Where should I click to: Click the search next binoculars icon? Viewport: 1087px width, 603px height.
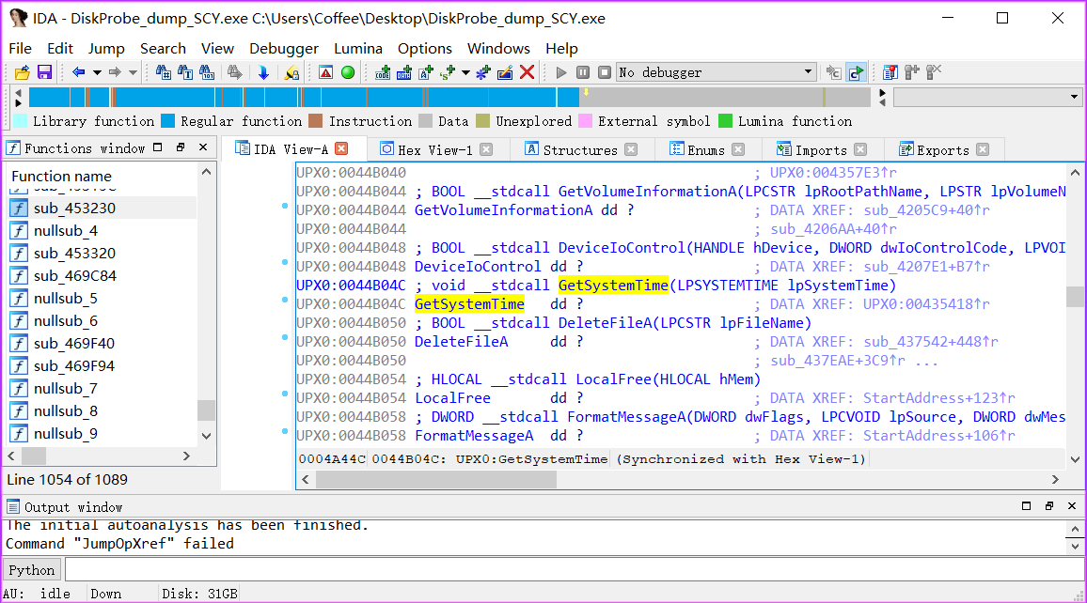(235, 72)
